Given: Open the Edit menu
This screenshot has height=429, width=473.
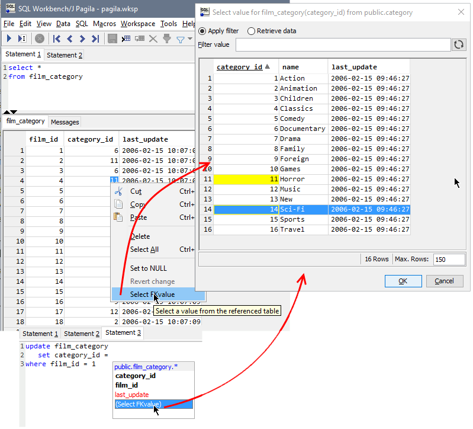Looking at the screenshot, I should [25, 24].
